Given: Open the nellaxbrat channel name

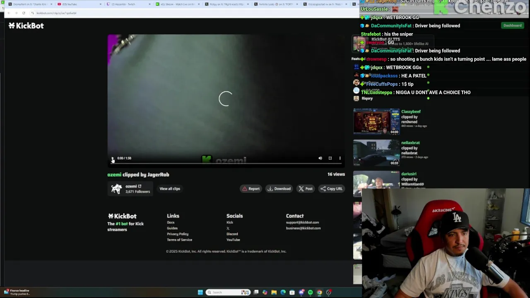Looking at the screenshot, I should pyautogui.click(x=410, y=143).
